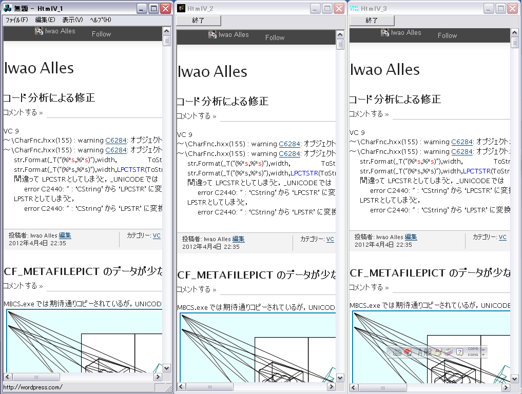Open the IME toolbox icon on language bar
Screen dimensions: 522x394
(x=449, y=352)
